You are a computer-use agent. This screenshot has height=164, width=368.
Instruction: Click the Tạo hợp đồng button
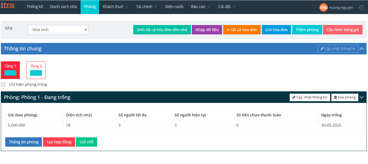pyautogui.click(x=59, y=142)
